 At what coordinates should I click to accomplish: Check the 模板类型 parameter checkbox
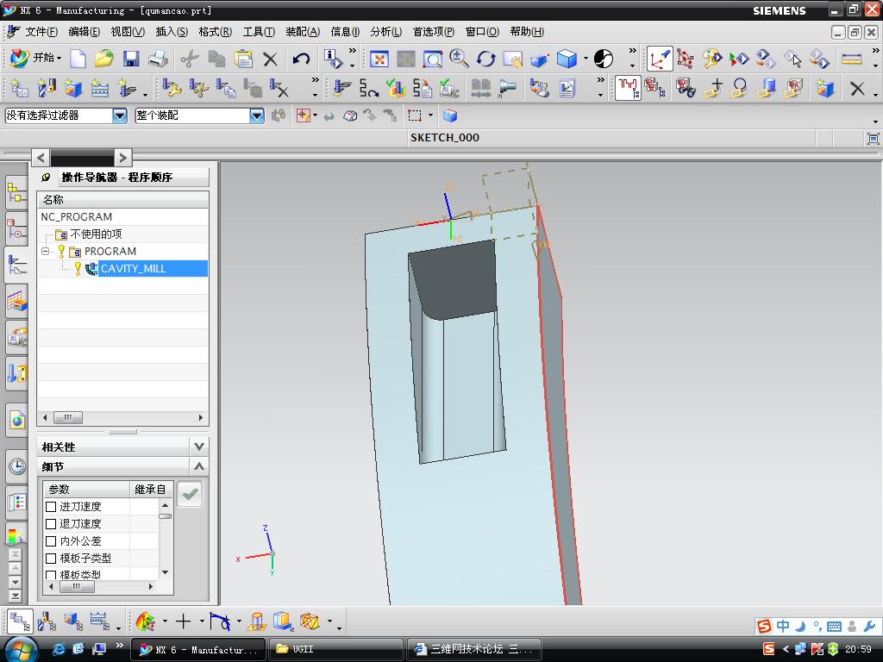tap(51, 575)
